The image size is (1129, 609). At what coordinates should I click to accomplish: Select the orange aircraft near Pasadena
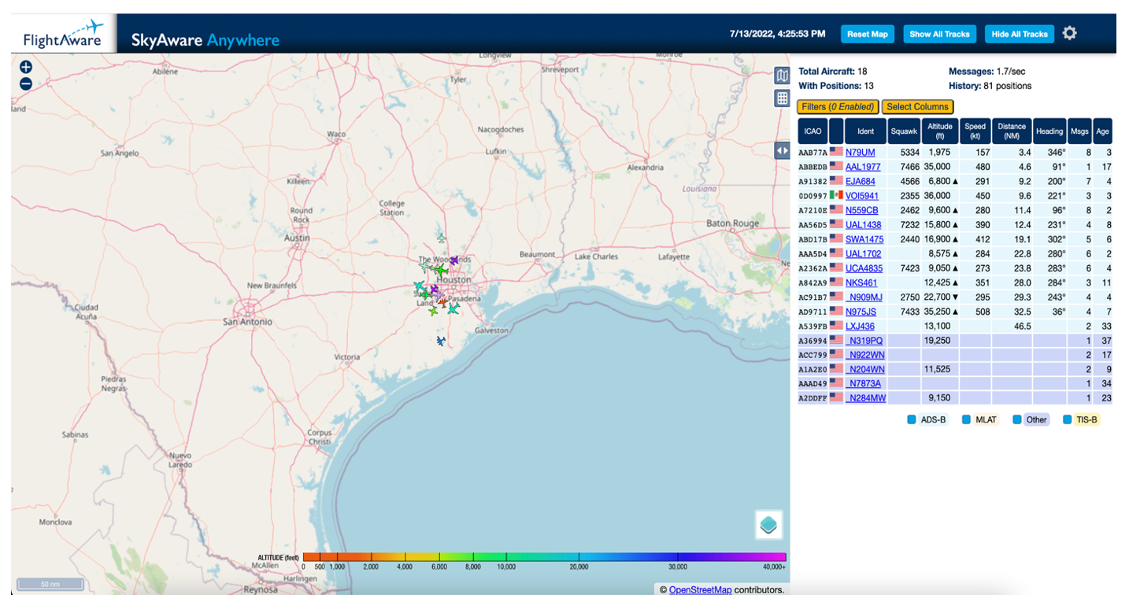pos(443,303)
